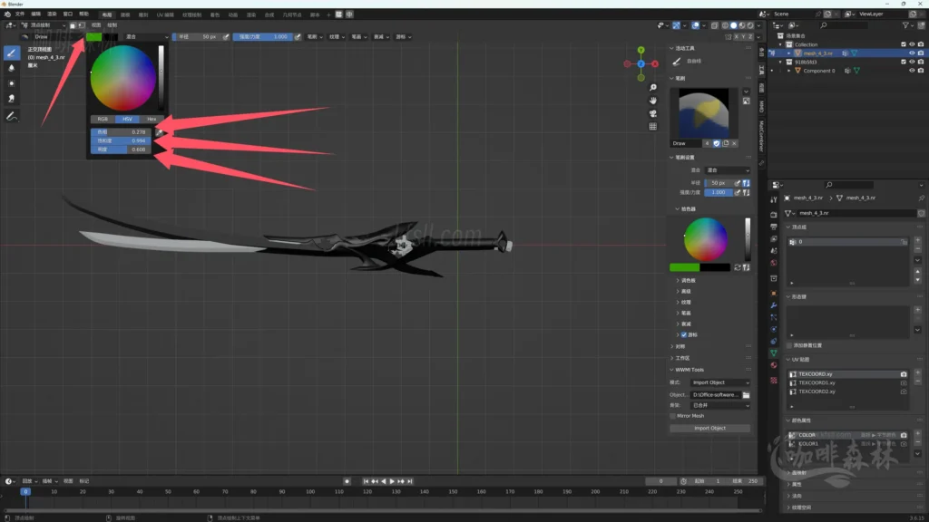Open the vertex paint mode dropdown
929x522 pixels.
41,25
